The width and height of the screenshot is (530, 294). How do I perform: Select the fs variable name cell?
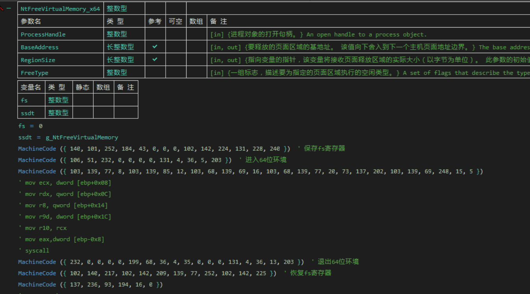(31, 100)
